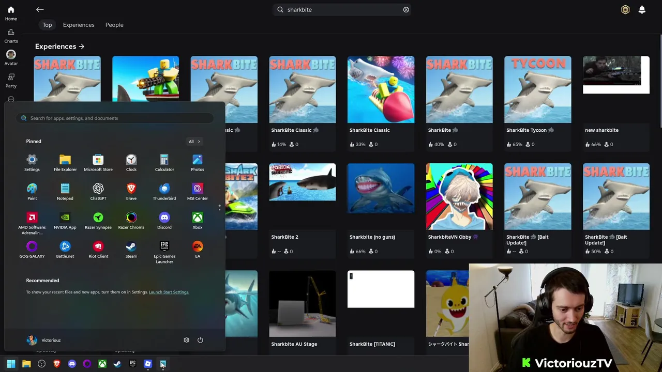This screenshot has width=662, height=372.
Task: Clear the sharkbite search query
Action: 406,9
